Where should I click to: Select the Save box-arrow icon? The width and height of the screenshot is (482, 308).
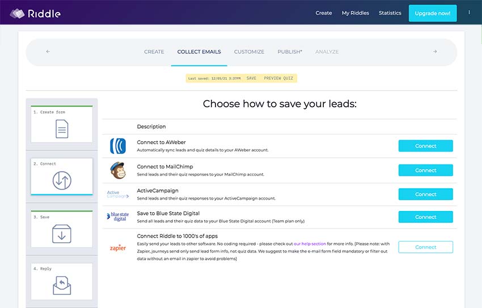tap(62, 234)
